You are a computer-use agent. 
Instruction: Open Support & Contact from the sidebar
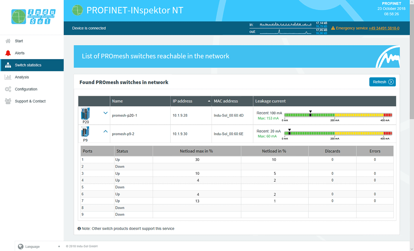click(x=8, y=101)
